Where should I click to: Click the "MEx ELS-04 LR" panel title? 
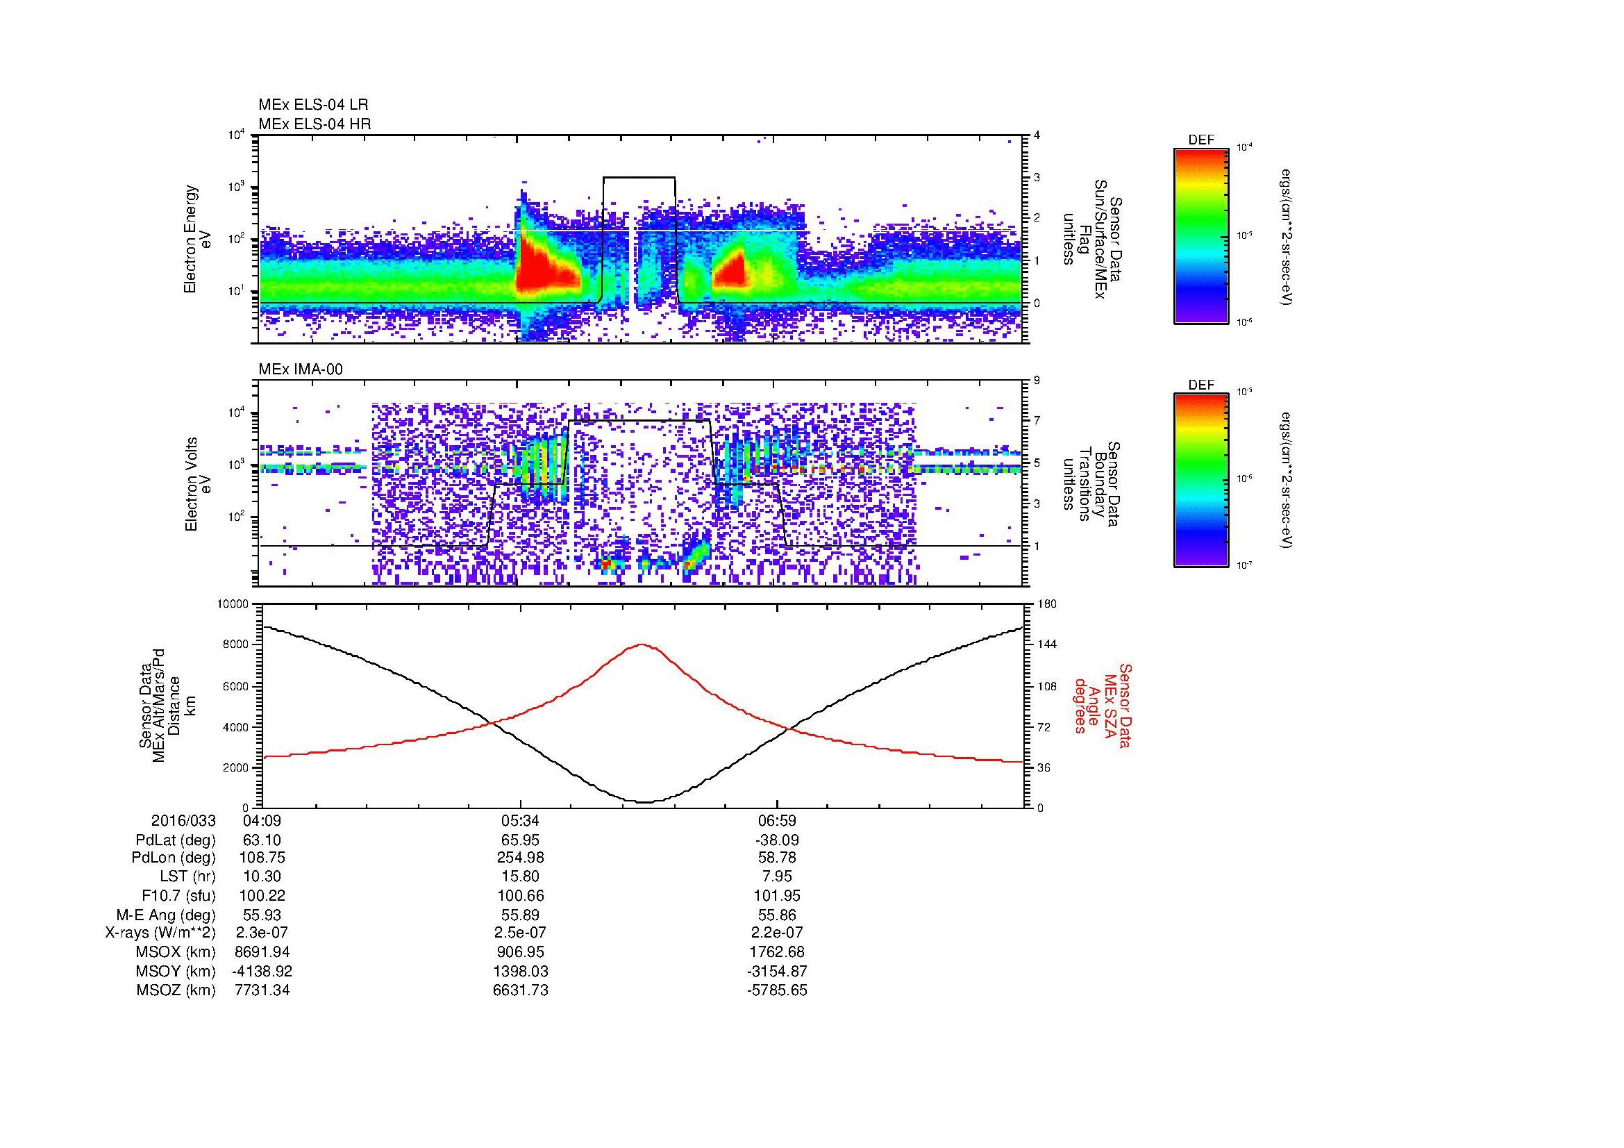[x=313, y=105]
